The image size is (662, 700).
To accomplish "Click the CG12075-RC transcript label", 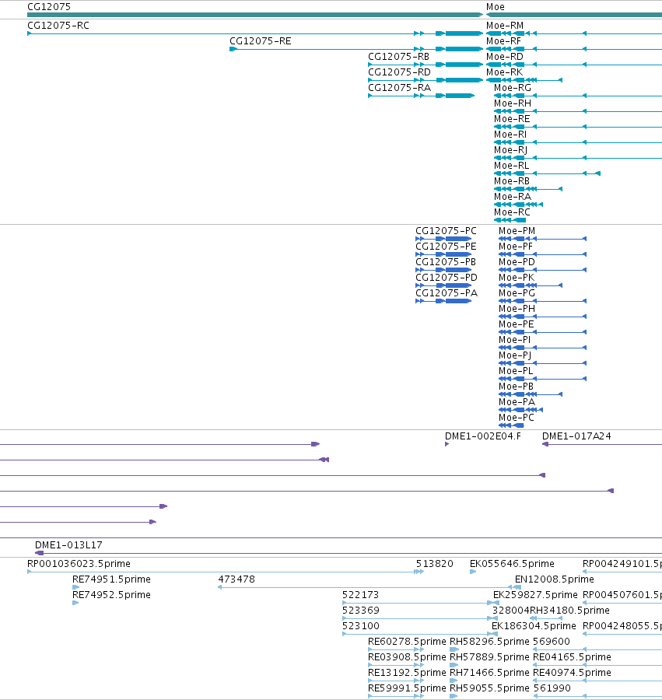I will (x=58, y=26).
